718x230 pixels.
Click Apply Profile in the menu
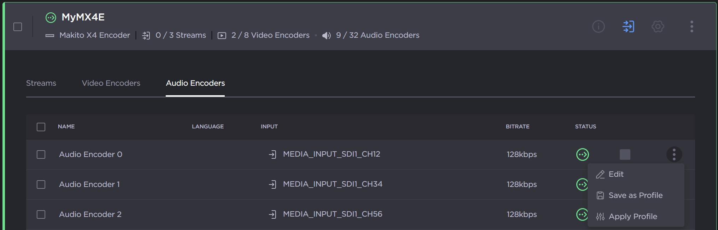point(632,217)
